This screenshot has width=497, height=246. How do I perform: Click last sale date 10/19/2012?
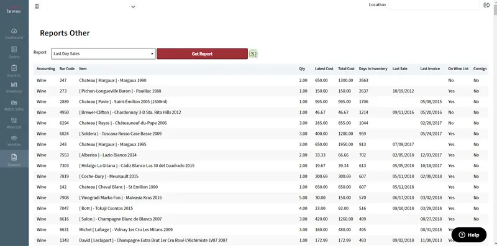point(403,91)
